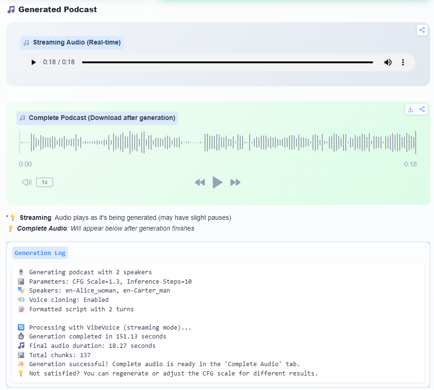This screenshot has width=434, height=390.
Task: Skip forward in Complete Podcast player
Action: click(236, 182)
